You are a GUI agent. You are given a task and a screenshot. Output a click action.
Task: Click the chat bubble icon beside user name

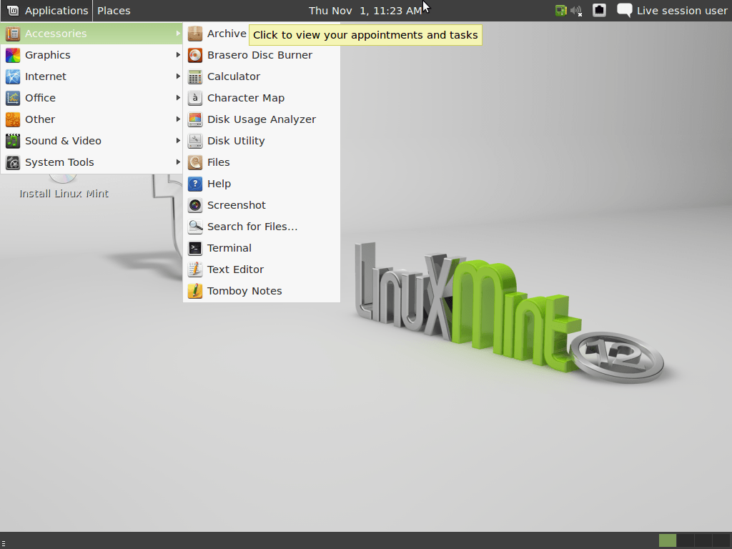625,10
